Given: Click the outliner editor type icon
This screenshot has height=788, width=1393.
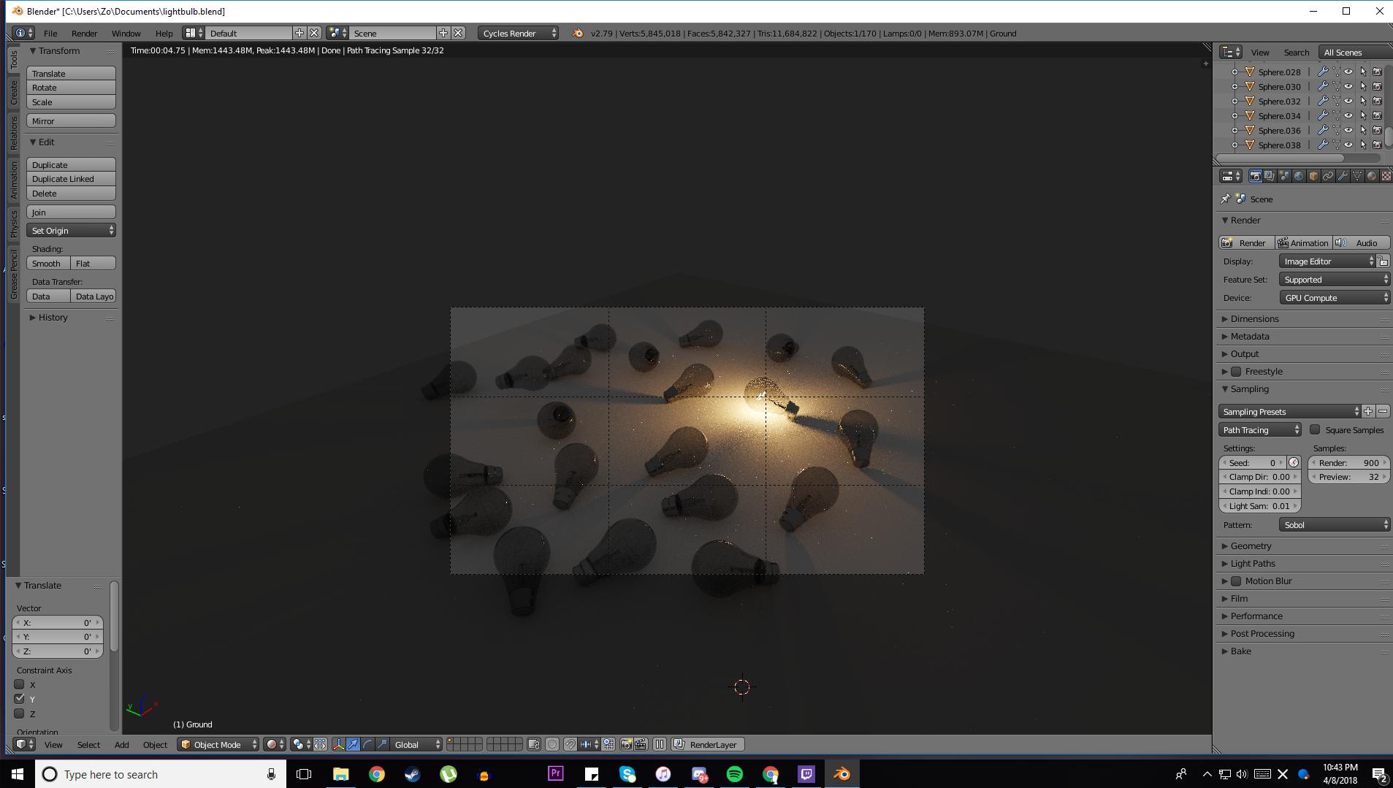Looking at the screenshot, I should [1231, 52].
